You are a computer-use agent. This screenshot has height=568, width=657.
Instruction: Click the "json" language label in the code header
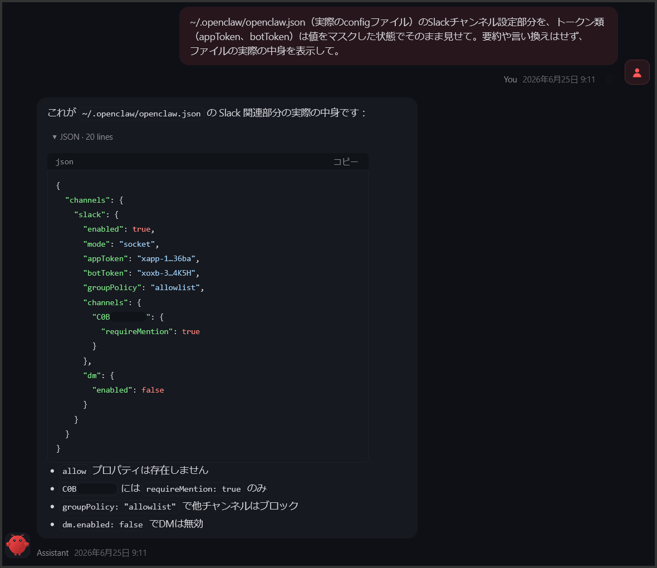pyautogui.click(x=65, y=162)
